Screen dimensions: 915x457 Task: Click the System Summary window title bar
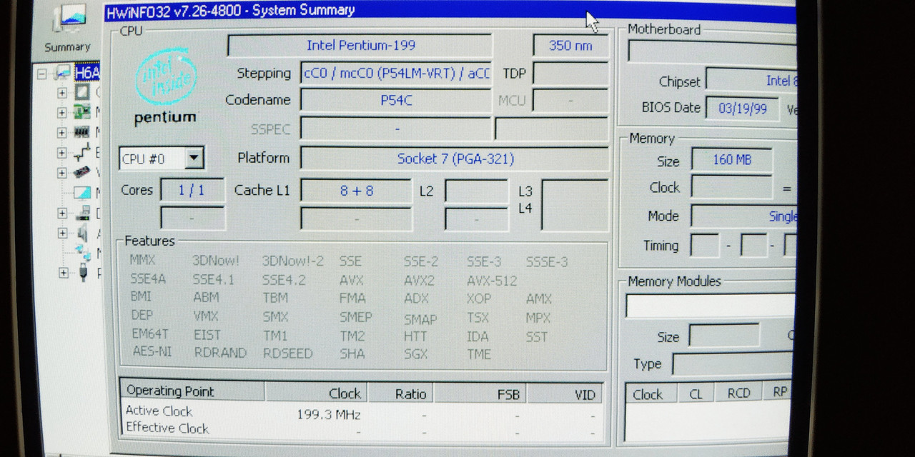pyautogui.click(x=450, y=10)
